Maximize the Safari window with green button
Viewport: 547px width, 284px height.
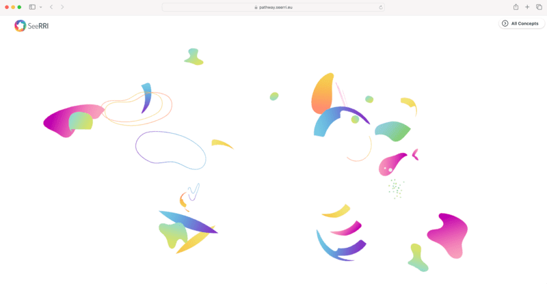[19, 7]
